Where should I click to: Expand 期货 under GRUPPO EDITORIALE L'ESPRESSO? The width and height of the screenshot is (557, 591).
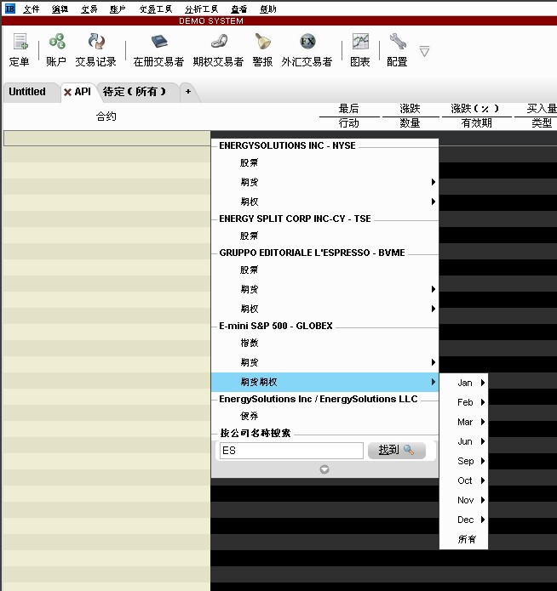click(324, 289)
